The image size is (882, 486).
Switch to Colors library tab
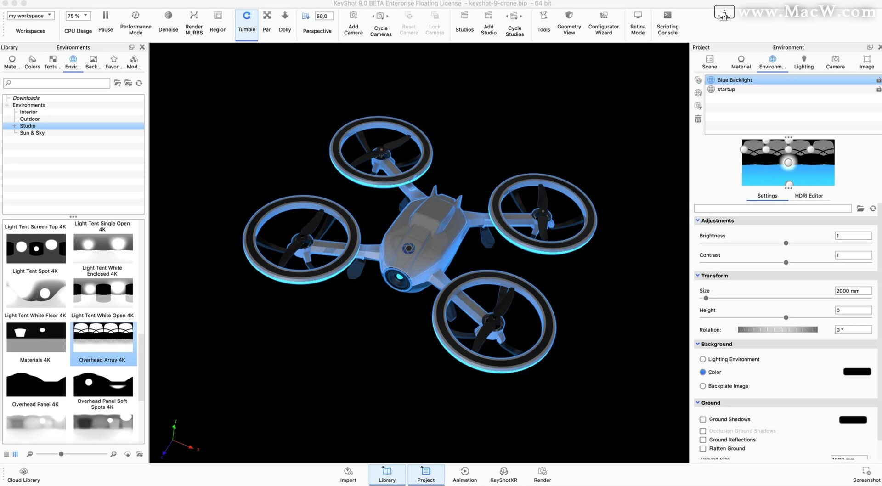[32, 62]
